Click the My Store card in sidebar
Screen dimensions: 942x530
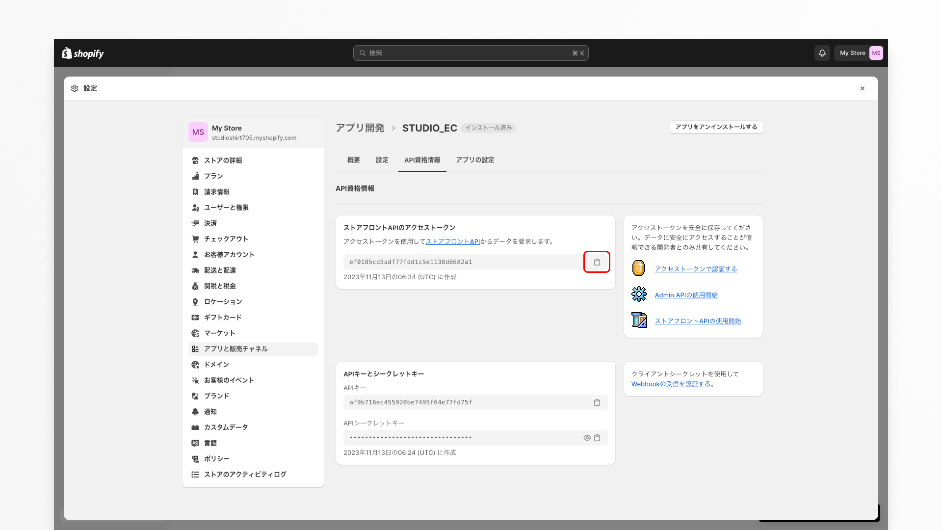point(253,132)
